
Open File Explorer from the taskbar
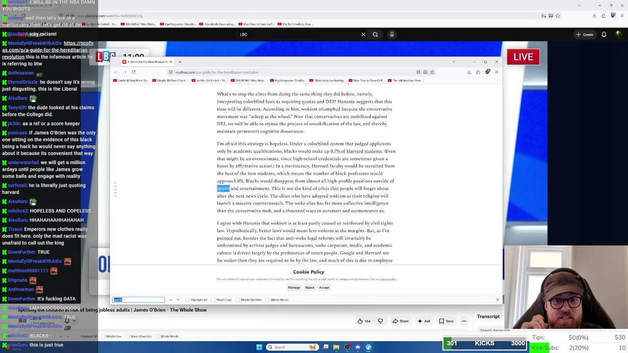coord(336,347)
